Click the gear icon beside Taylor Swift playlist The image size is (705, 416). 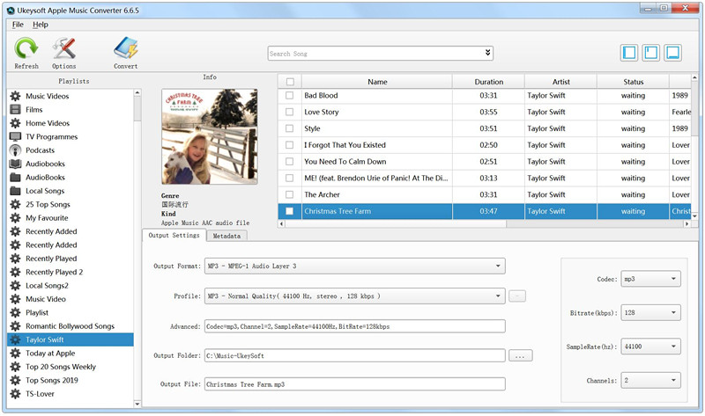(x=15, y=339)
